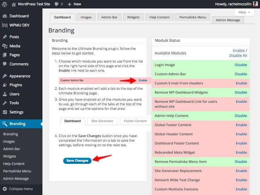Enable Custom E-mail From Headers module
This screenshot has width=260, height=195.
[241, 83]
